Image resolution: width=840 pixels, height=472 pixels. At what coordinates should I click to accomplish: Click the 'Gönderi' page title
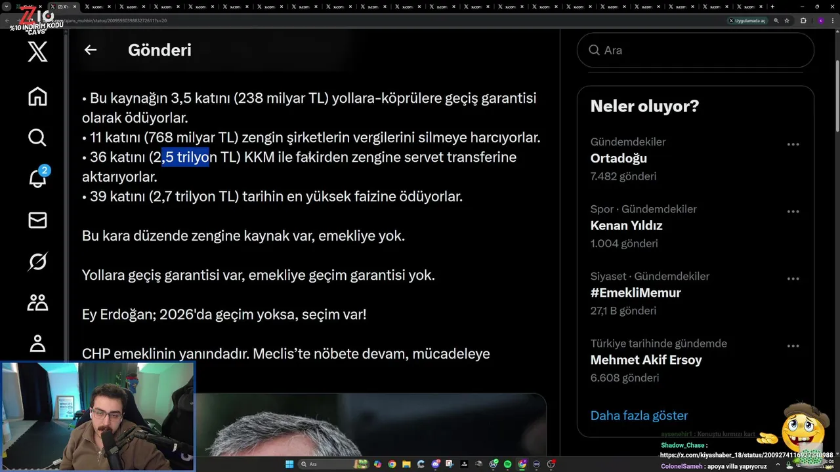pos(159,50)
